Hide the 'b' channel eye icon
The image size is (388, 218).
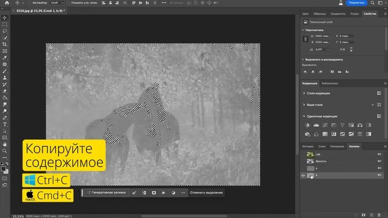[303, 175]
